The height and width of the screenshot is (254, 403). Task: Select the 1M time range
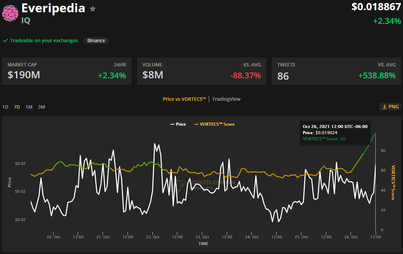[29, 107]
